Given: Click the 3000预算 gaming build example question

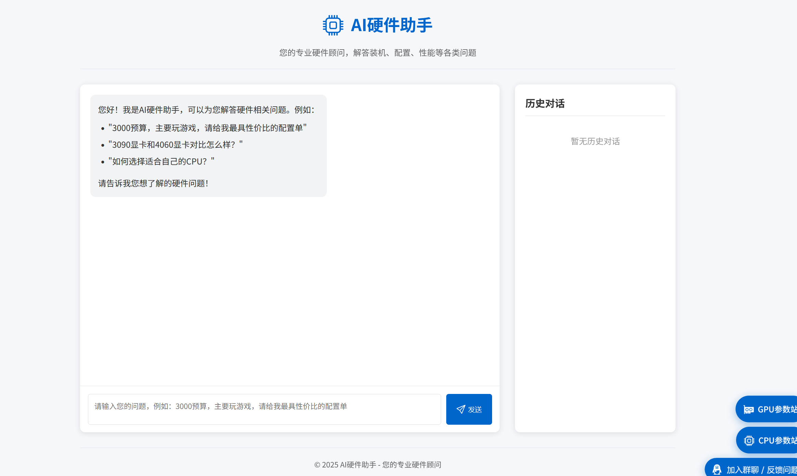Looking at the screenshot, I should point(208,128).
